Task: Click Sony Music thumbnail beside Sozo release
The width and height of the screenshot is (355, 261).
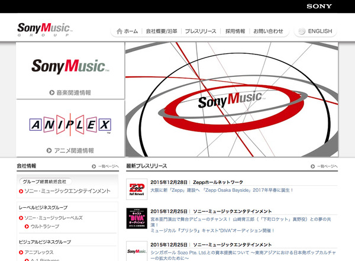Action: (x=137, y=252)
